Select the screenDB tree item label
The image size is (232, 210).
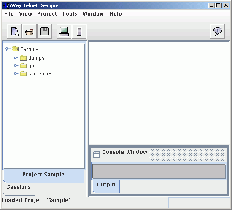40,74
